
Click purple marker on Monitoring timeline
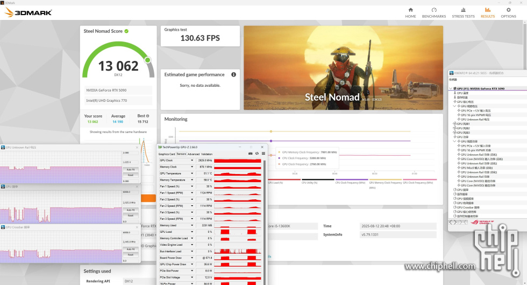tap(271, 141)
